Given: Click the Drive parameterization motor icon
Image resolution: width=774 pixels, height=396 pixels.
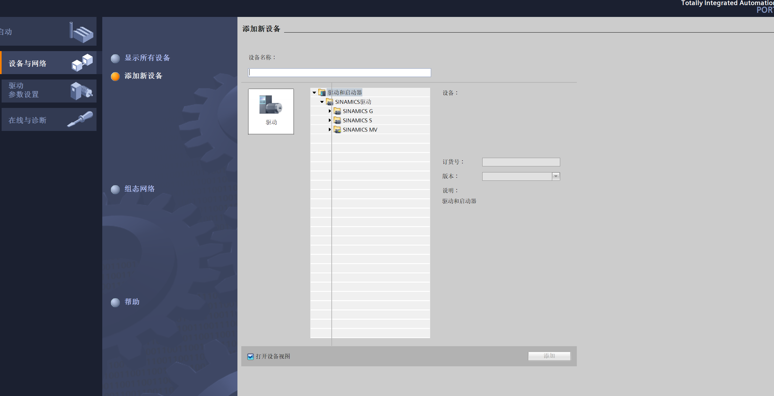Looking at the screenshot, I should (x=81, y=91).
